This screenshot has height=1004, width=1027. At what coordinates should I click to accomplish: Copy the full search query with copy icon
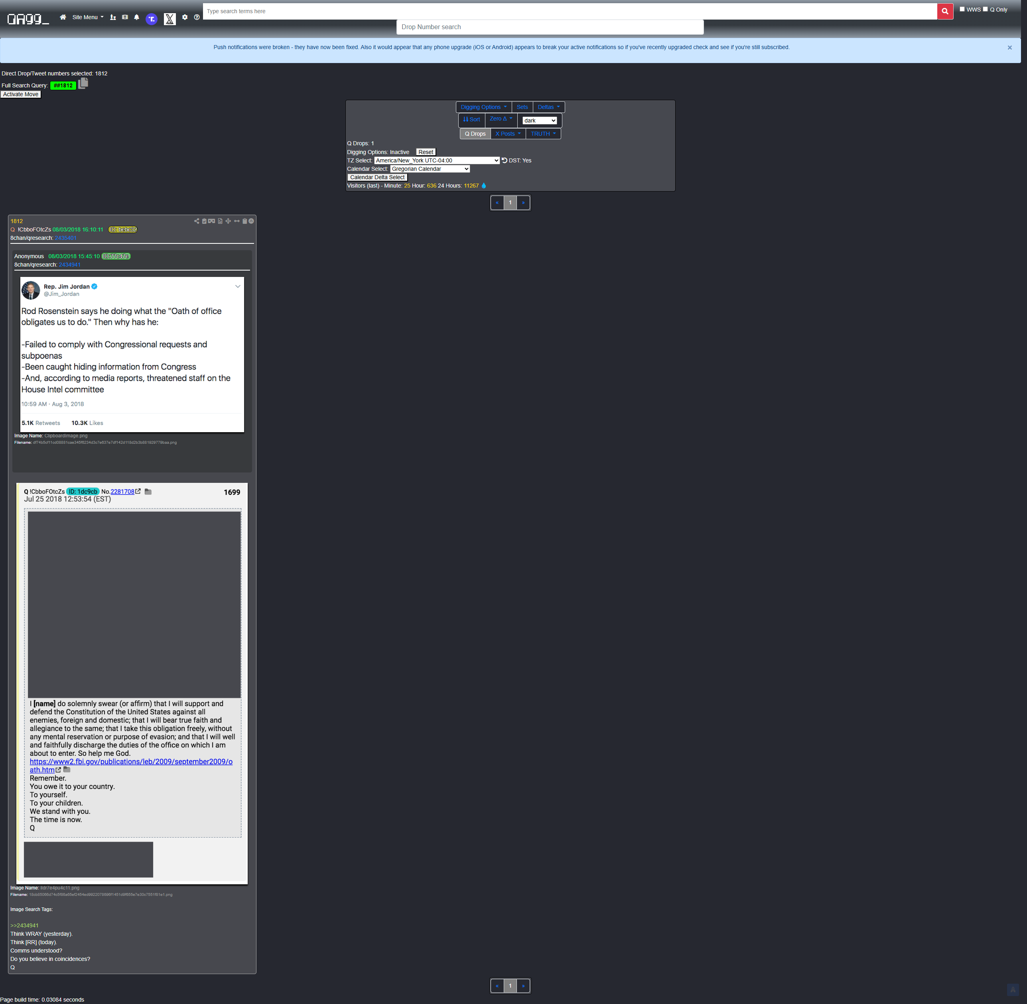(83, 84)
